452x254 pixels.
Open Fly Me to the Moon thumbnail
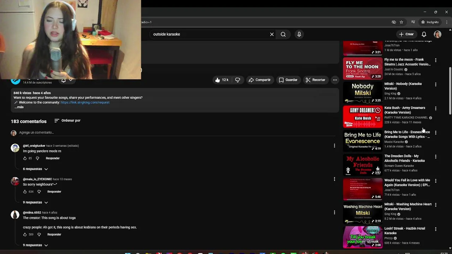pyautogui.click(x=363, y=69)
